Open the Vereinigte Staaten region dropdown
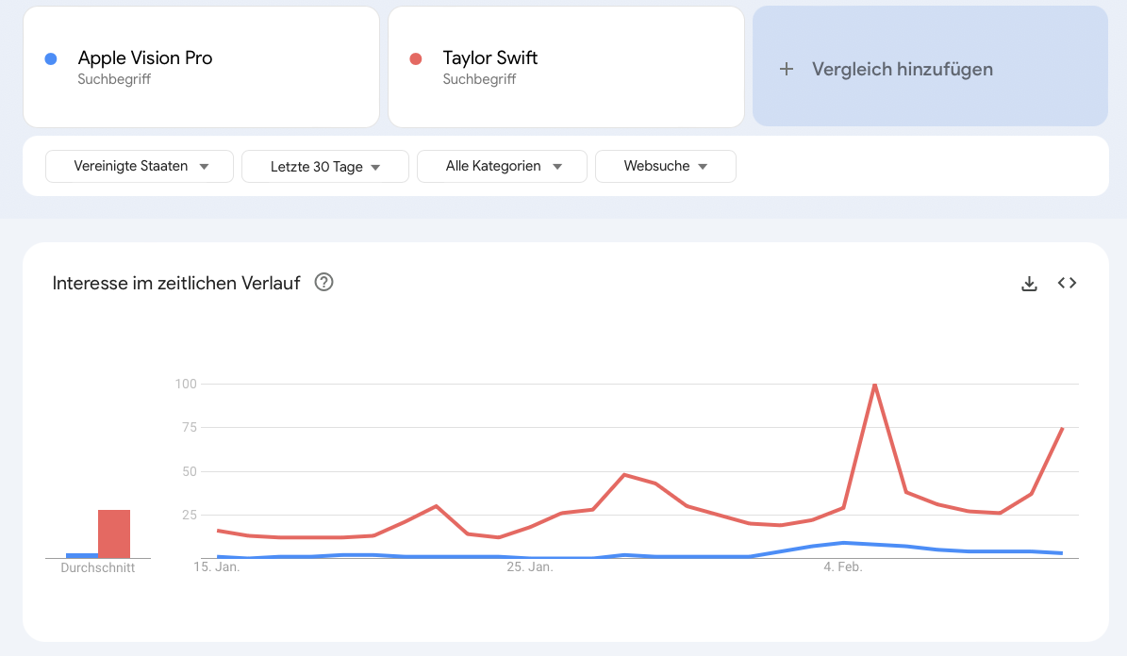The width and height of the screenshot is (1127, 656). click(140, 167)
